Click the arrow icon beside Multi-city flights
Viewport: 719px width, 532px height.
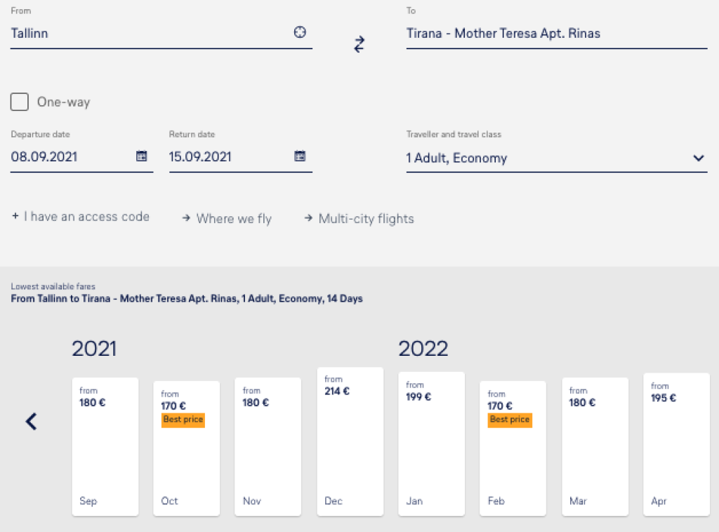[x=308, y=218]
